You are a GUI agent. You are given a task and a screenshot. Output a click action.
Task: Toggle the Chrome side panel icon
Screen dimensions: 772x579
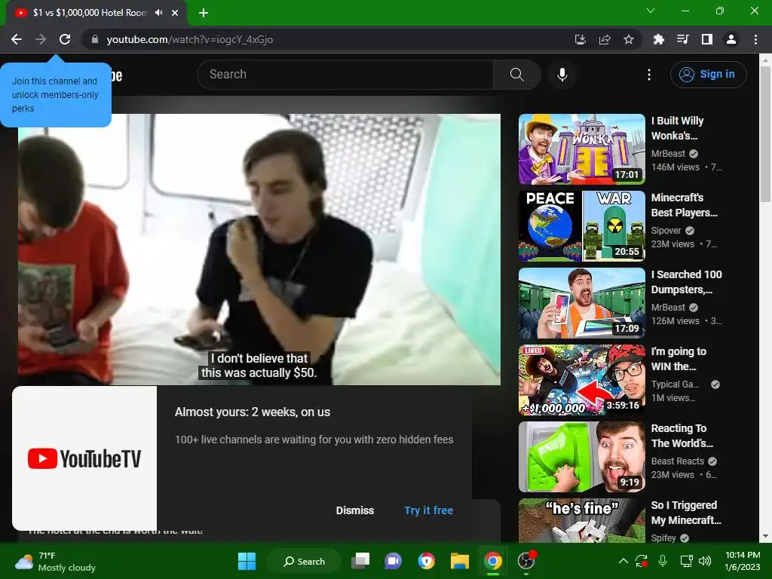706,39
